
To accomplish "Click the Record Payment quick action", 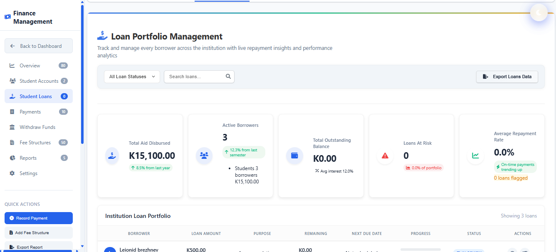I will coord(38,218).
